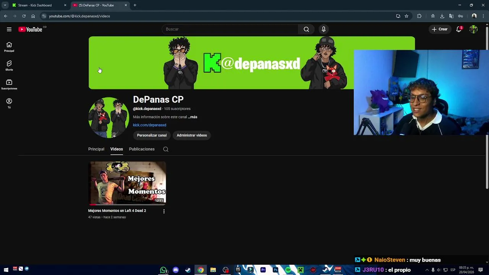This screenshot has height=275, width=489.
Task: Open the Windows notification center
Action: tap(481, 270)
